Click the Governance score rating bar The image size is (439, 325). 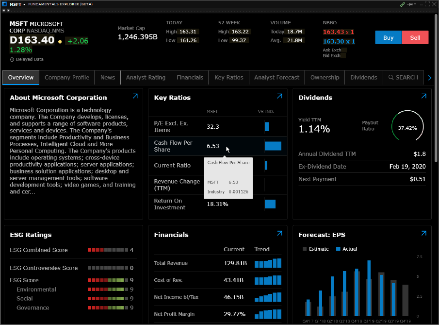pos(108,308)
